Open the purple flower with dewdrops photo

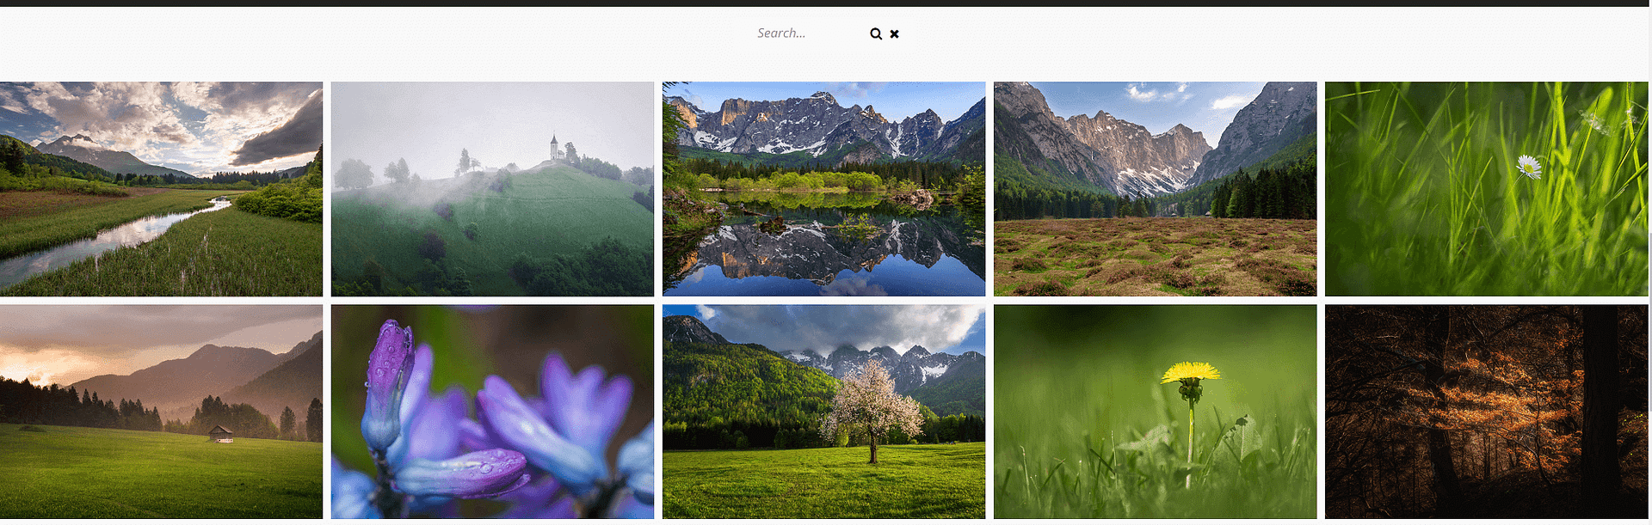[x=492, y=412]
